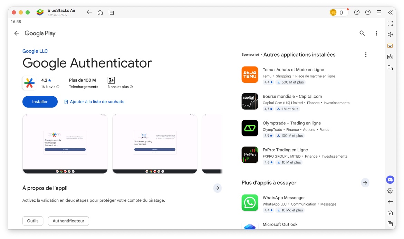Open the Play Store overflow menu at top
The image size is (404, 239).
(376, 33)
